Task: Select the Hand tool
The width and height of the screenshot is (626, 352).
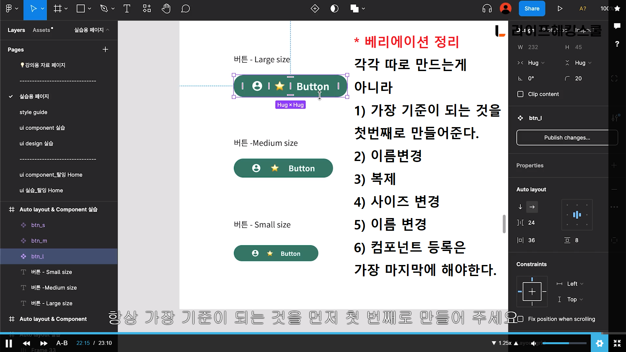Action: click(x=166, y=9)
